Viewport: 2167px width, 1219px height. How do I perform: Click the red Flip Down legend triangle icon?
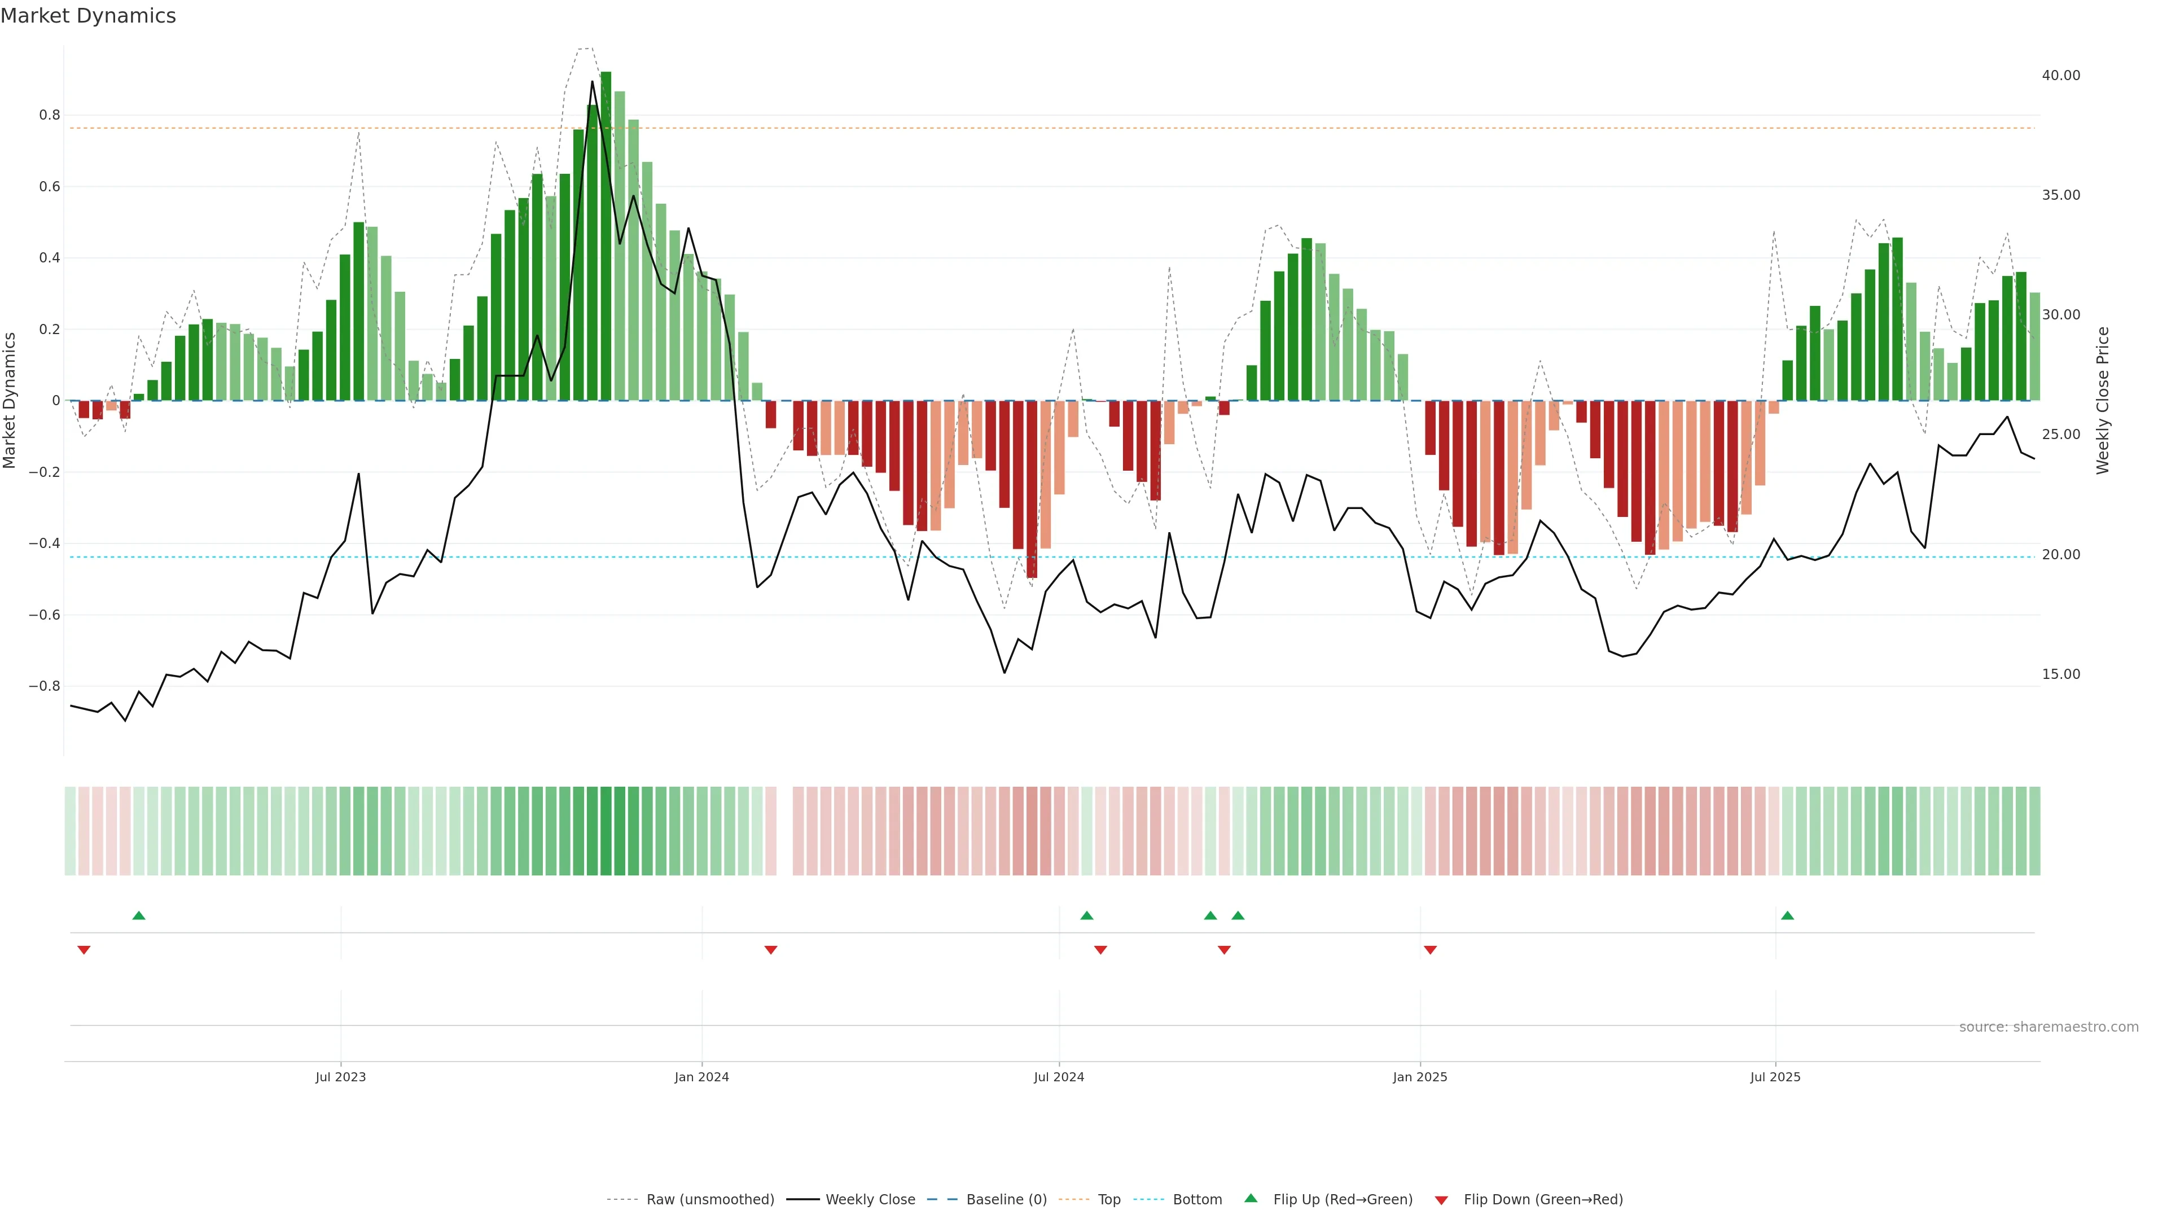1441,1200
